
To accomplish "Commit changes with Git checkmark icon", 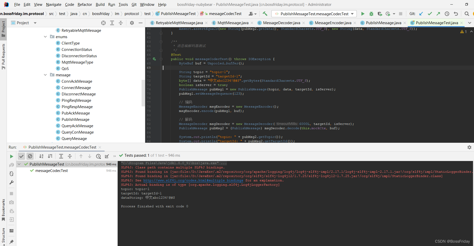I will 430,14.
